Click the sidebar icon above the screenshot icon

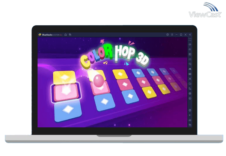(190, 74)
